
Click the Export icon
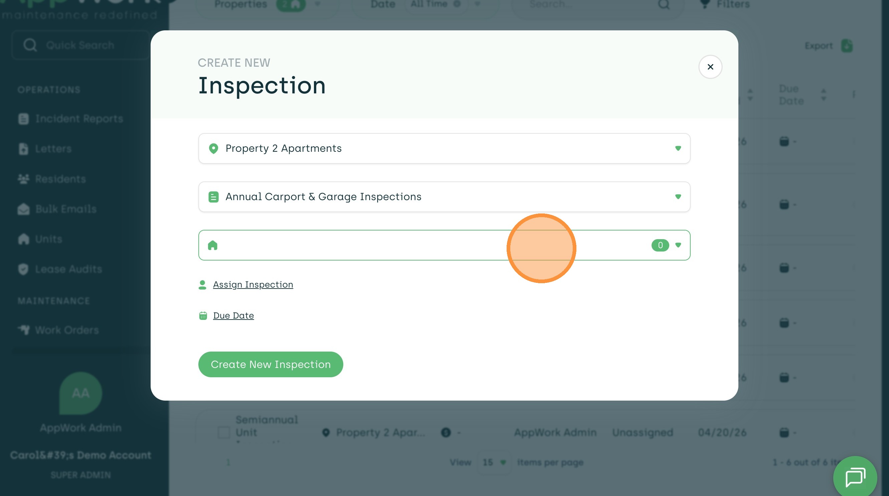pyautogui.click(x=847, y=46)
